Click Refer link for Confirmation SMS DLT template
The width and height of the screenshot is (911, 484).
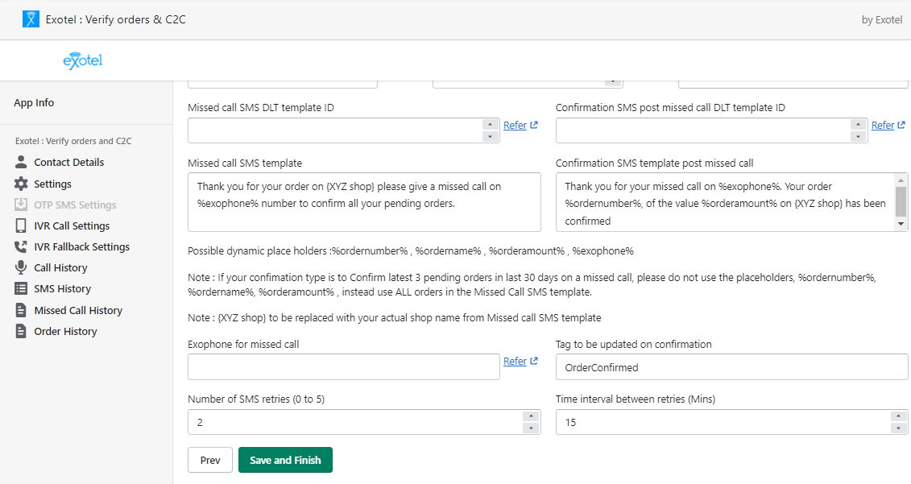[883, 125]
